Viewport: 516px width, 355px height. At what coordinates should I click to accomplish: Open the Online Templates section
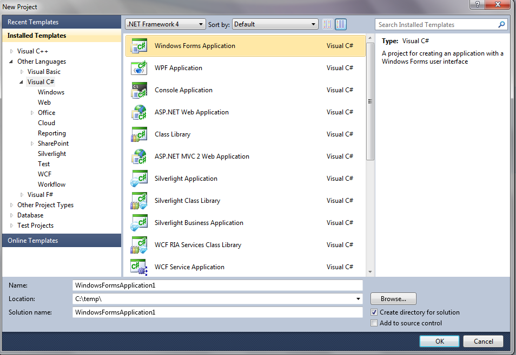pyautogui.click(x=61, y=241)
